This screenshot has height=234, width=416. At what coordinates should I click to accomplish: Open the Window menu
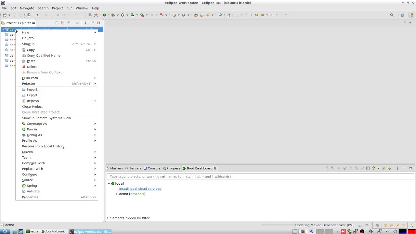coord(82,8)
